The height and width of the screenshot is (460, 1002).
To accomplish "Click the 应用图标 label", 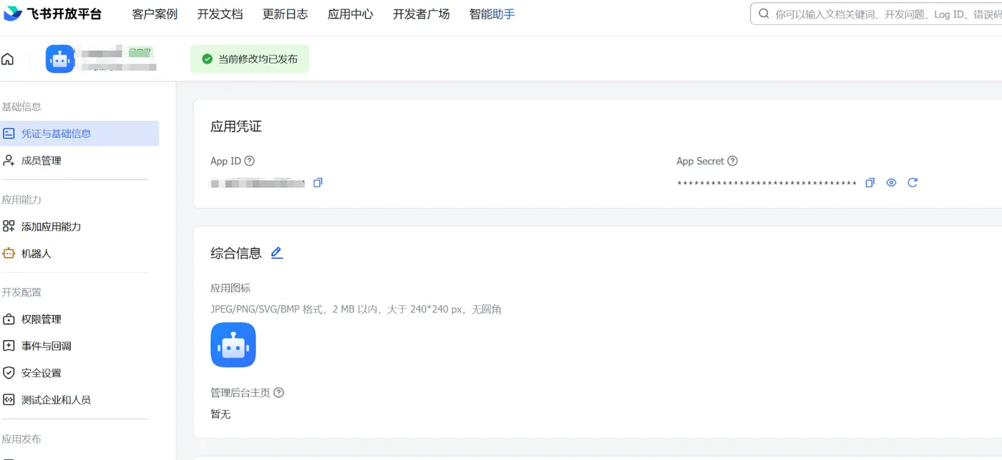I will tap(230, 289).
